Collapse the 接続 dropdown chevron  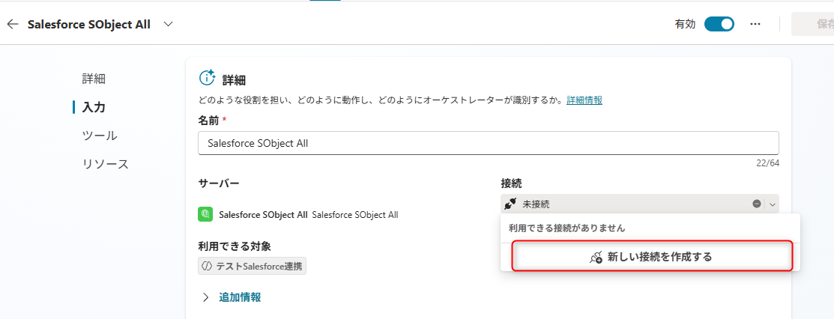tap(773, 204)
